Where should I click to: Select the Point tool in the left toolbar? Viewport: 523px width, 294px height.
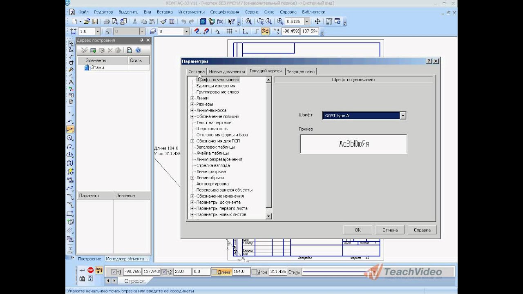70,113
